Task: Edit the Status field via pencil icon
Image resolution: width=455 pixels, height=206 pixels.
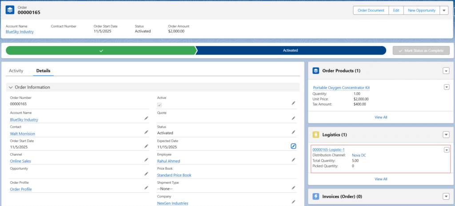Action: pos(293,132)
